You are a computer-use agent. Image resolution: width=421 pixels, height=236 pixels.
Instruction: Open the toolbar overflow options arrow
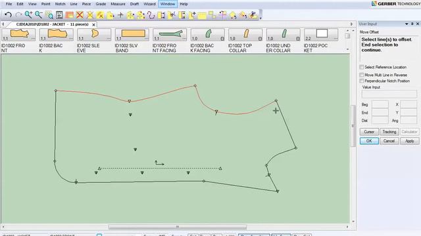[x=260, y=18]
